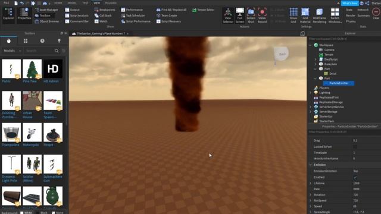The image size is (381, 214).
Task: Open the Toolbox Marketplace tab icon
Action: tap(9, 41)
